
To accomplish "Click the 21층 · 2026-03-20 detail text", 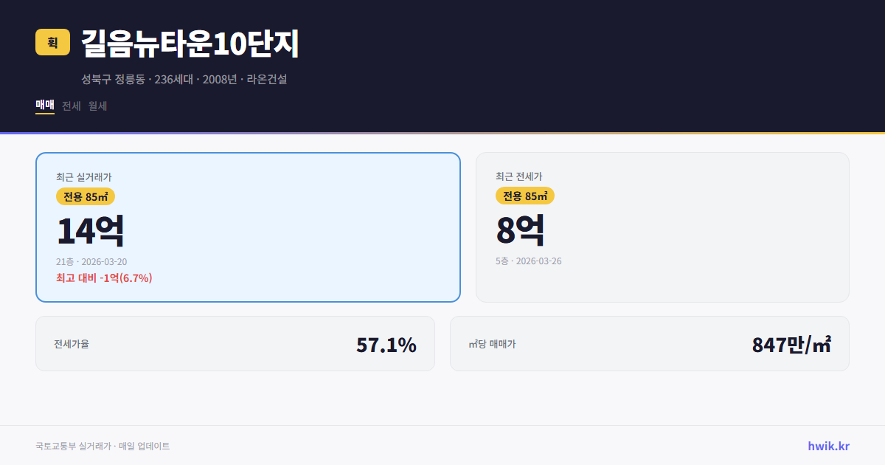I will [94, 261].
